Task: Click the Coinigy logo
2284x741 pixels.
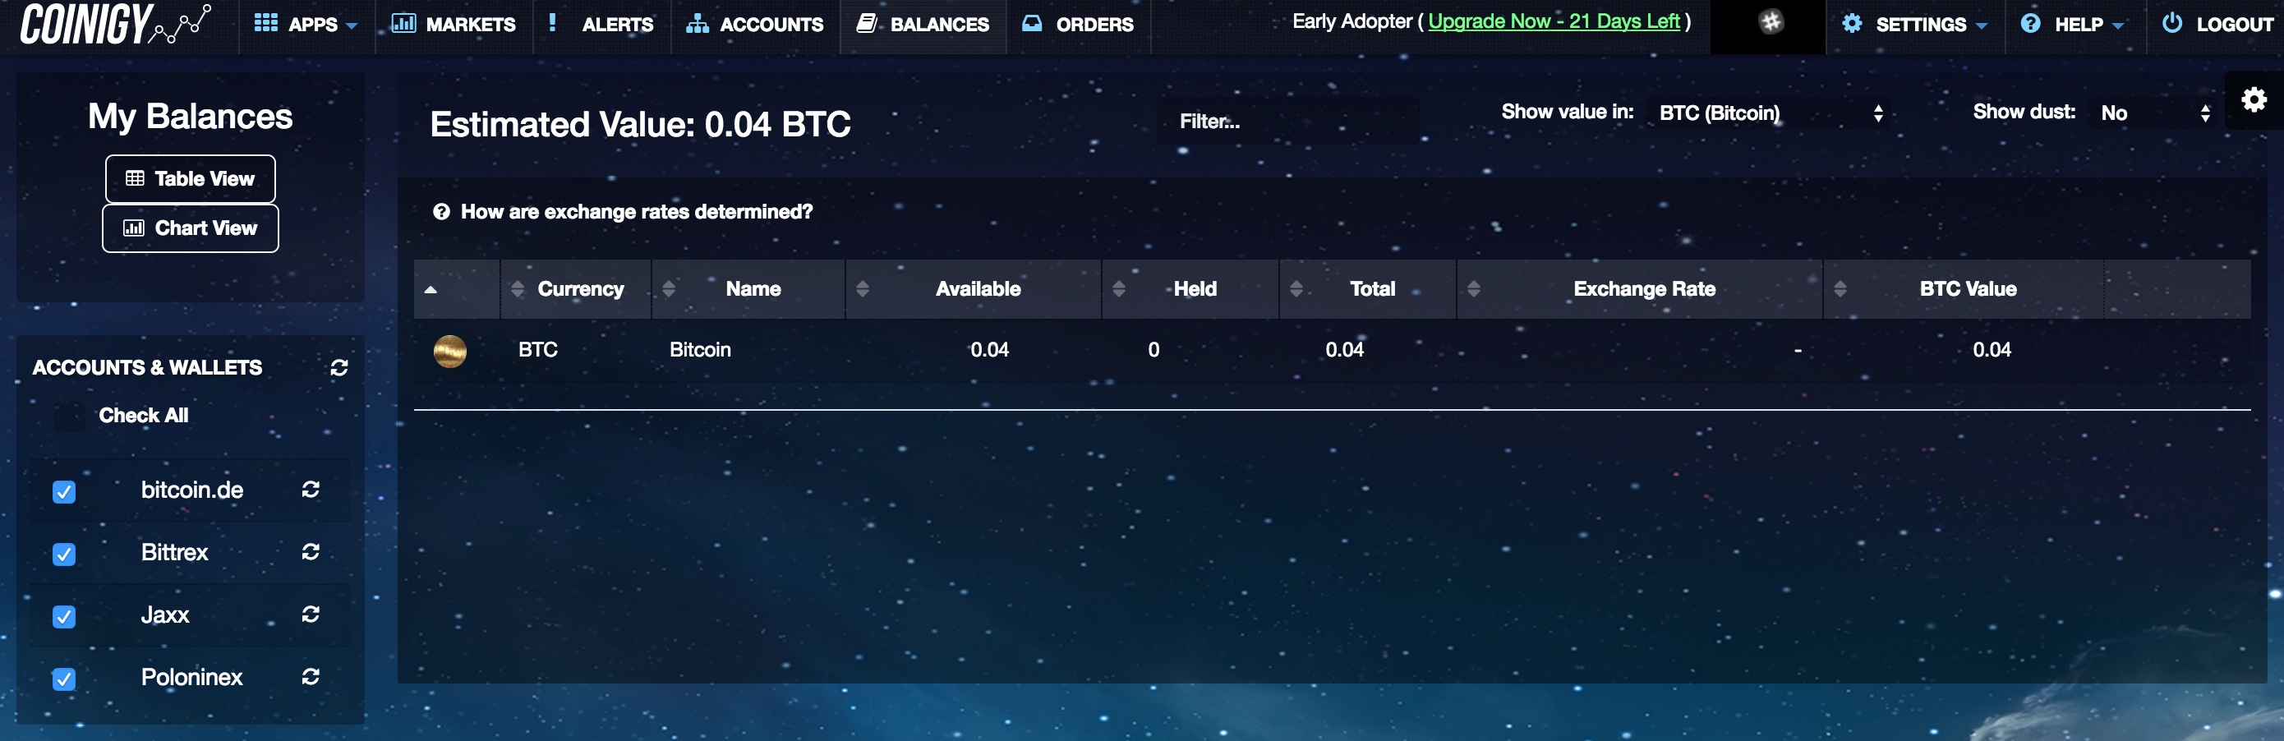Action: point(115,24)
